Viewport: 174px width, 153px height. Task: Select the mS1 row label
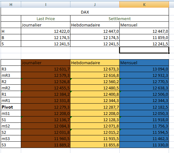coord(11,113)
